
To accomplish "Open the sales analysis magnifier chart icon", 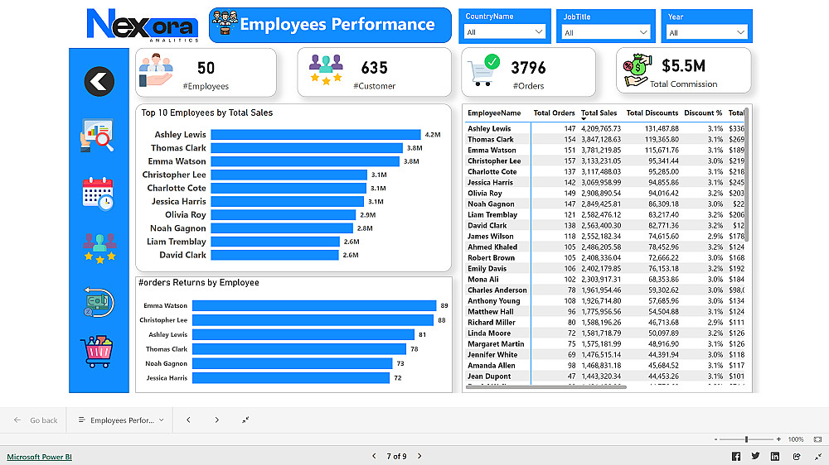I will pos(97,136).
